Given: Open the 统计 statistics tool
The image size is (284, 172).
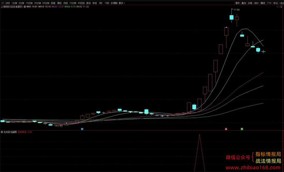Looking at the screenshot, I should (x=256, y=3).
